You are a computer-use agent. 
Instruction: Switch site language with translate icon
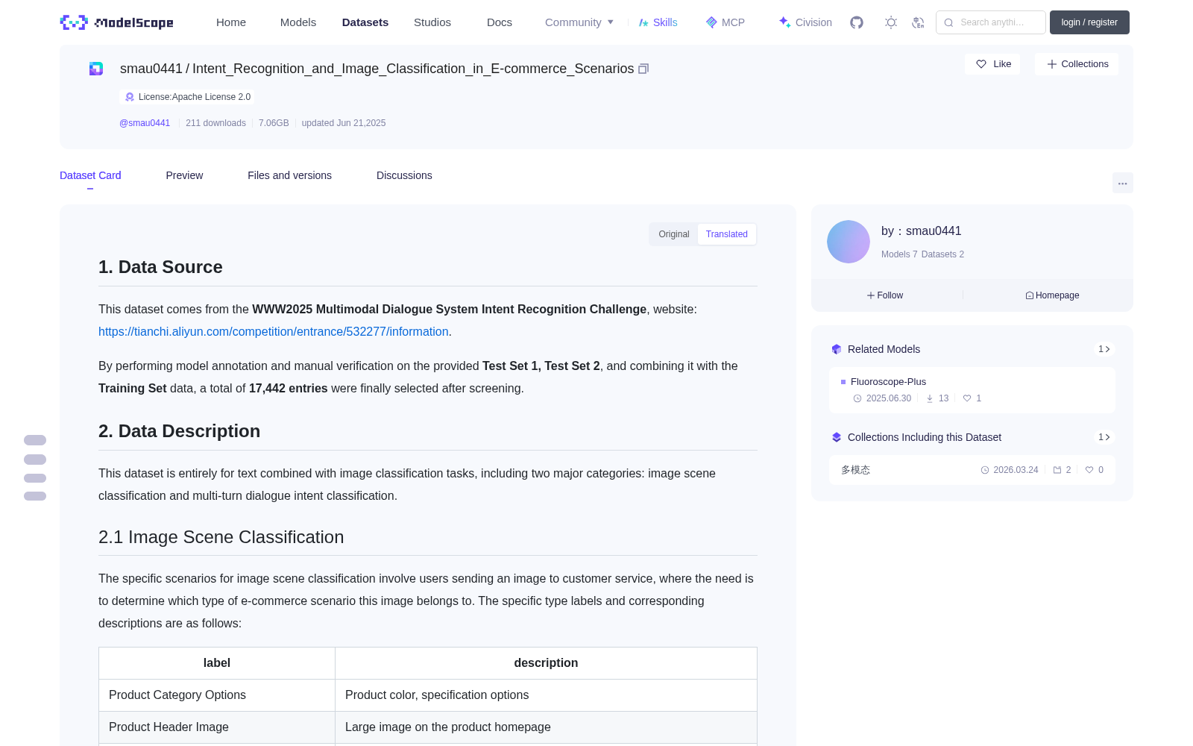tap(919, 22)
